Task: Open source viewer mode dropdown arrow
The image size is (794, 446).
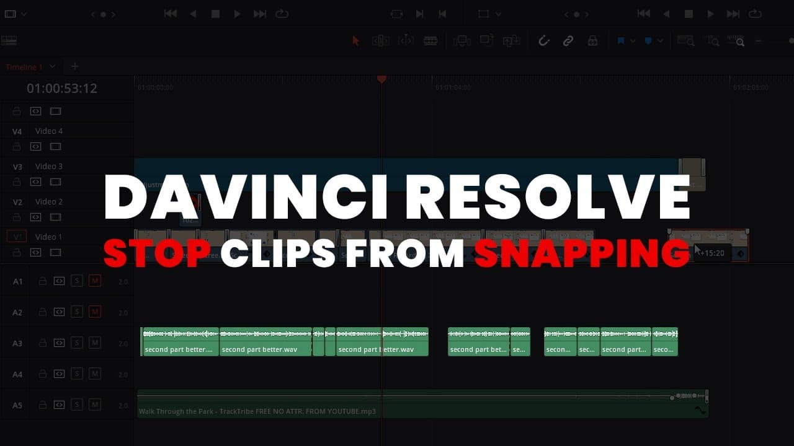Action: coord(24,14)
